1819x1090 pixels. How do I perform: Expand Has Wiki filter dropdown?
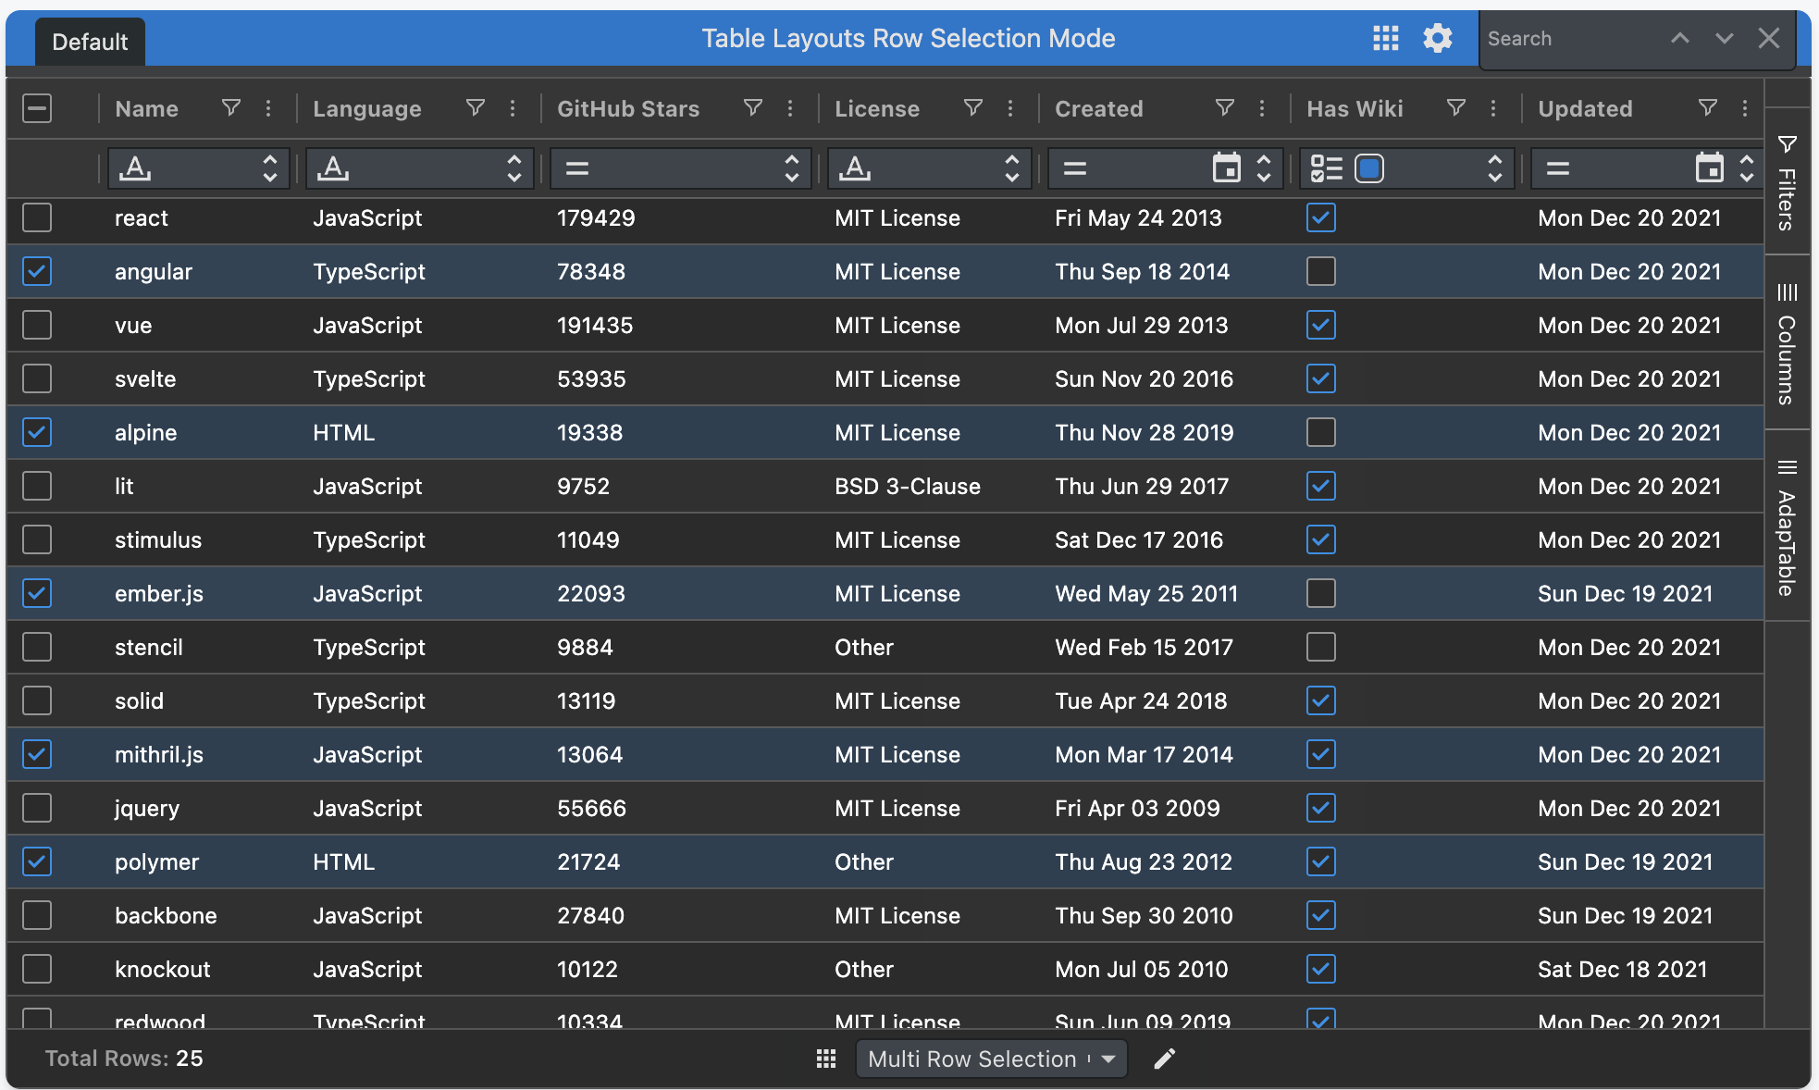point(1494,168)
